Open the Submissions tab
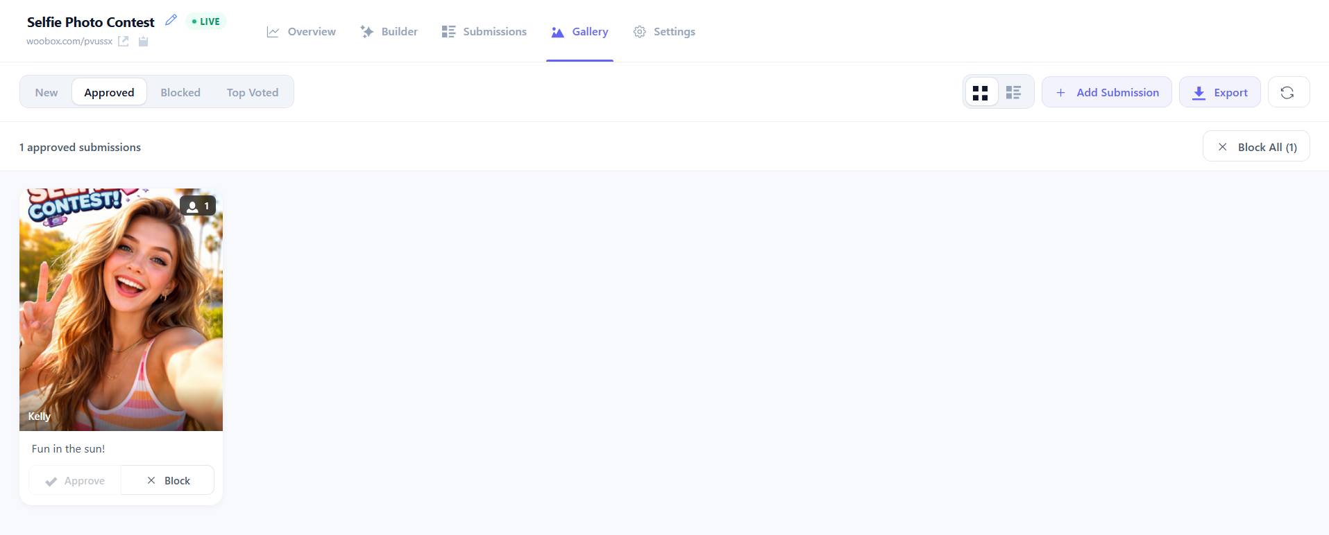This screenshot has width=1329, height=535. [x=484, y=32]
